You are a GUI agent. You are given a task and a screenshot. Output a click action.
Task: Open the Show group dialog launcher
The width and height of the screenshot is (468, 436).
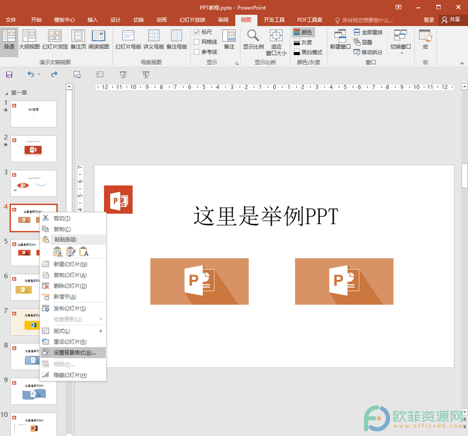tap(237, 63)
